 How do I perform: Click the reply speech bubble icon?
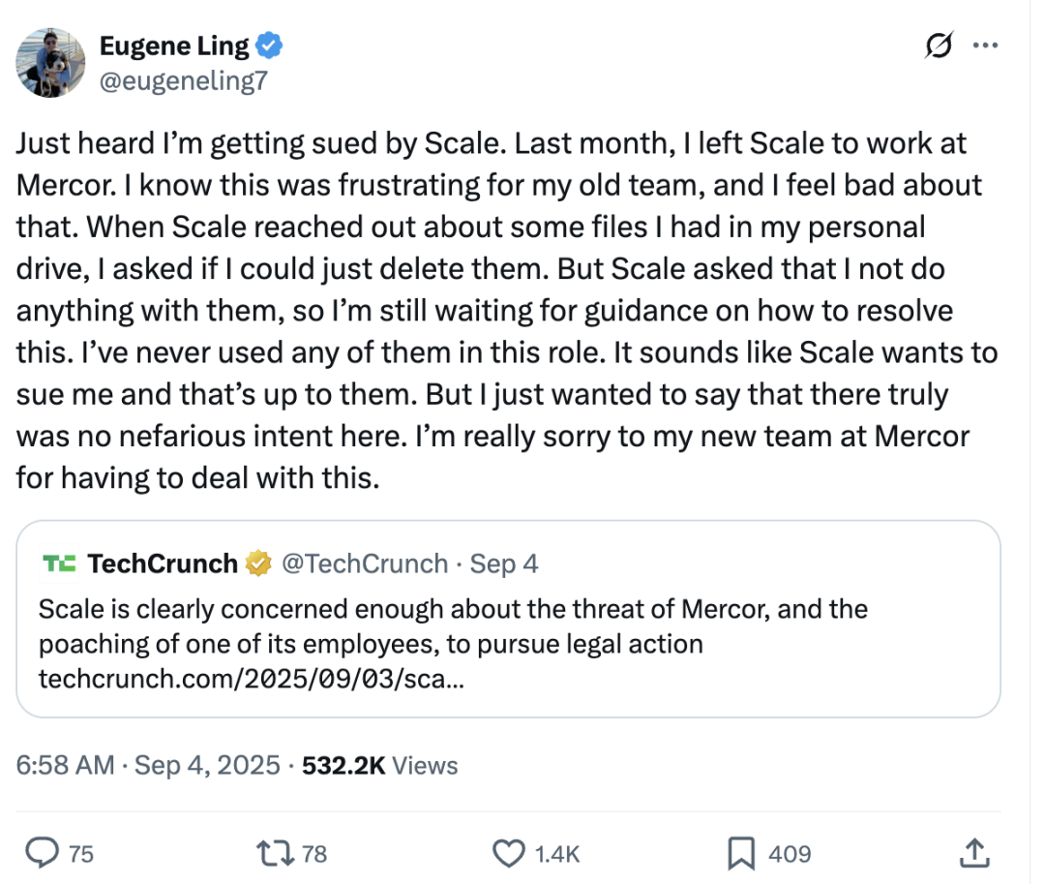[x=44, y=852]
